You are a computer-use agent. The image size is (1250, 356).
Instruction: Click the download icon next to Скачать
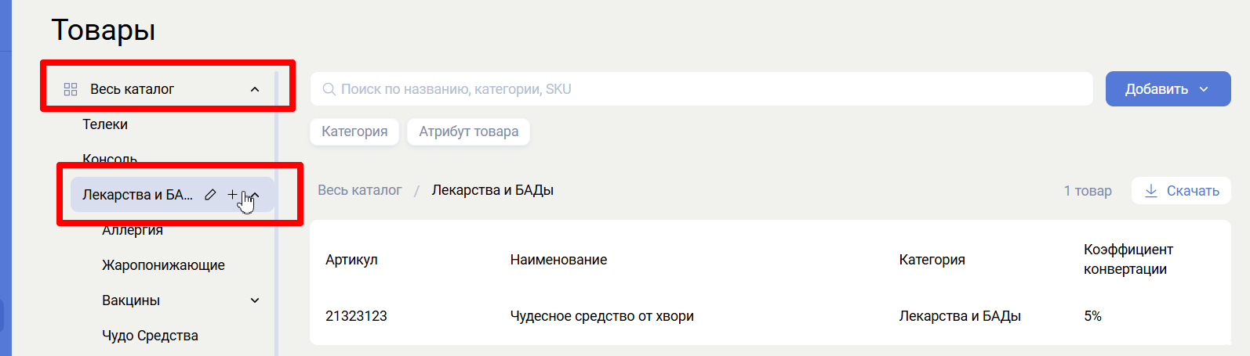1151,191
